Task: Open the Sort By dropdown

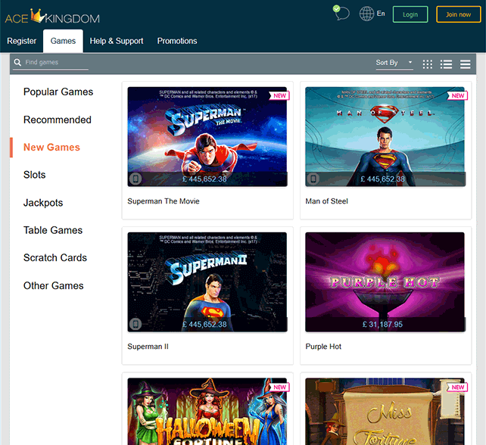Action: pyautogui.click(x=394, y=64)
